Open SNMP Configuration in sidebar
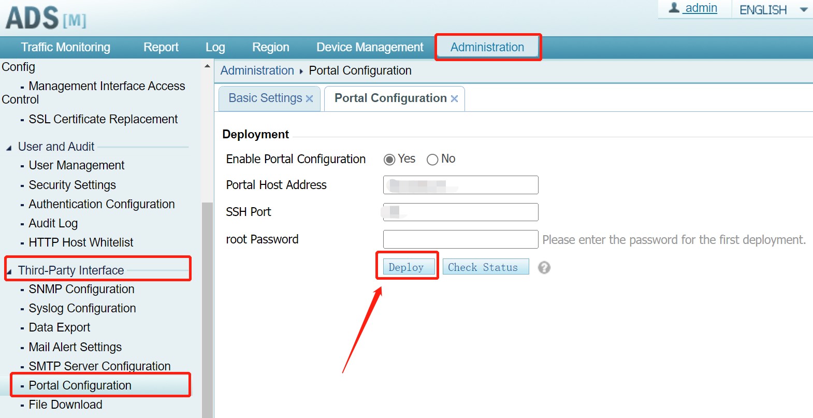 (x=81, y=289)
